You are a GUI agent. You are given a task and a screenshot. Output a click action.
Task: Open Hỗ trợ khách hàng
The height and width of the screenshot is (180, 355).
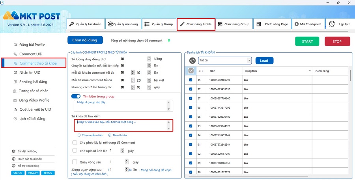pyautogui.click(x=26, y=166)
